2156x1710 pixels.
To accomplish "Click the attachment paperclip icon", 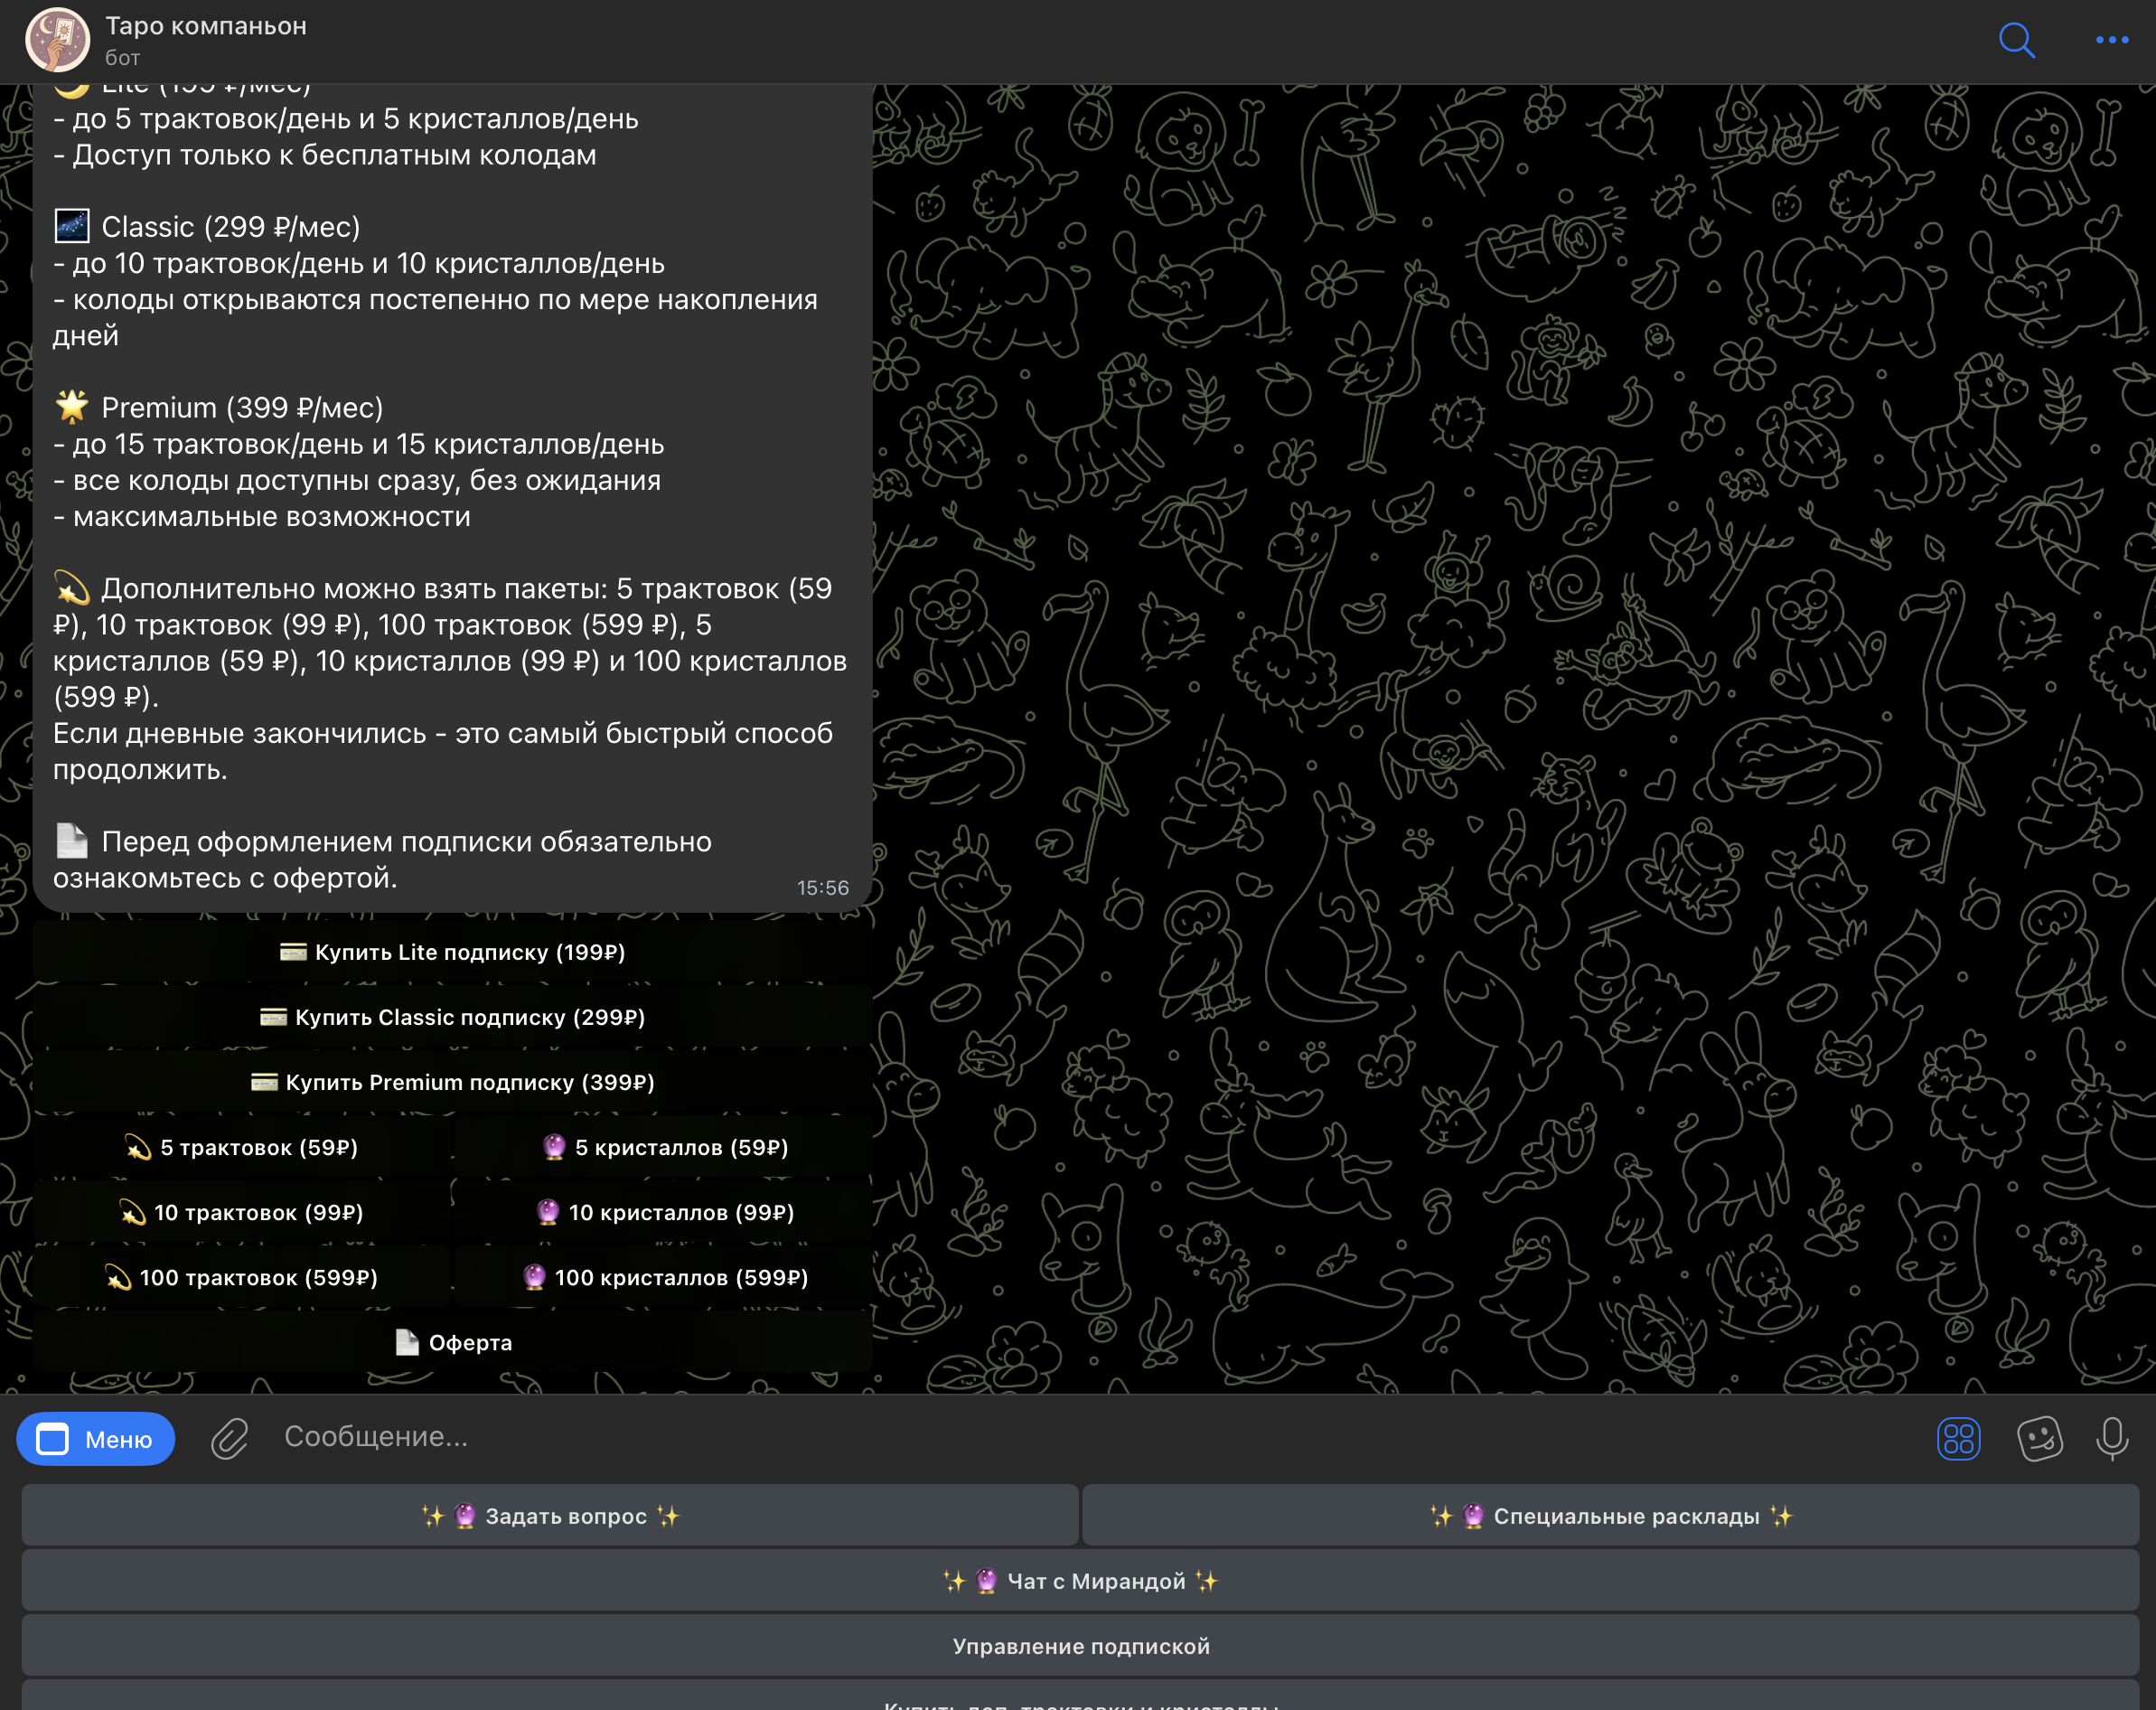I will [229, 1438].
